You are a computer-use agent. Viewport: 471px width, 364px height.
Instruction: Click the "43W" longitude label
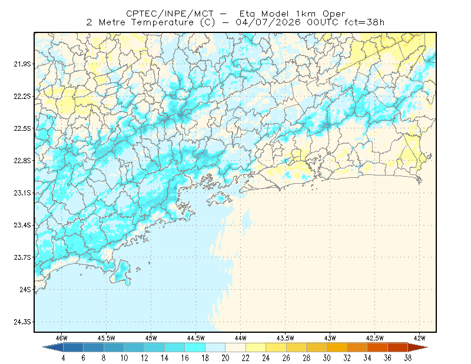point(330,338)
